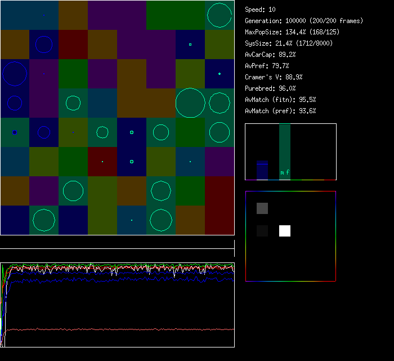
Task: Click the white square in the matrix panel
Action: point(285,231)
